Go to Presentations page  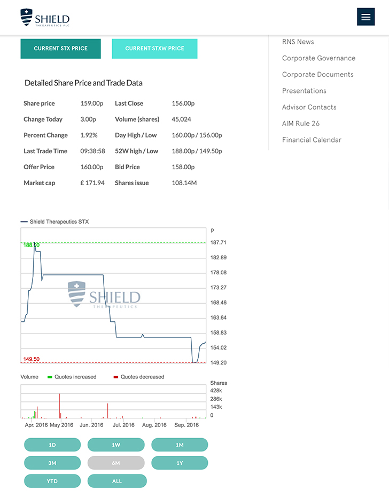click(304, 91)
